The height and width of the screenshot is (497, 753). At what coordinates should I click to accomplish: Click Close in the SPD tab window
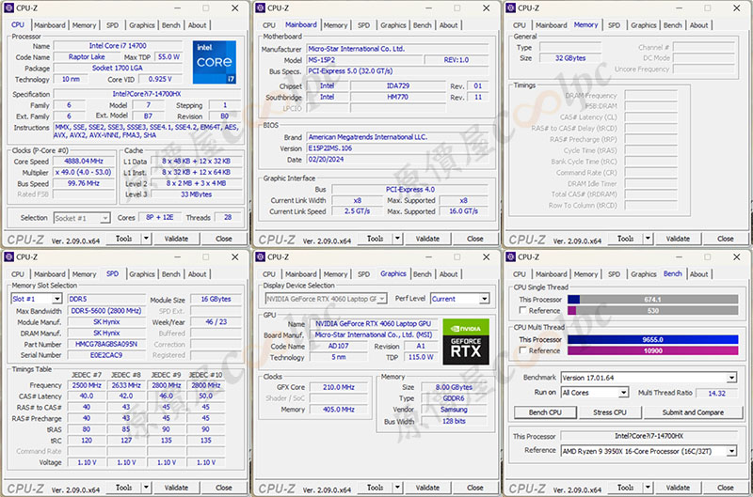pos(224,488)
